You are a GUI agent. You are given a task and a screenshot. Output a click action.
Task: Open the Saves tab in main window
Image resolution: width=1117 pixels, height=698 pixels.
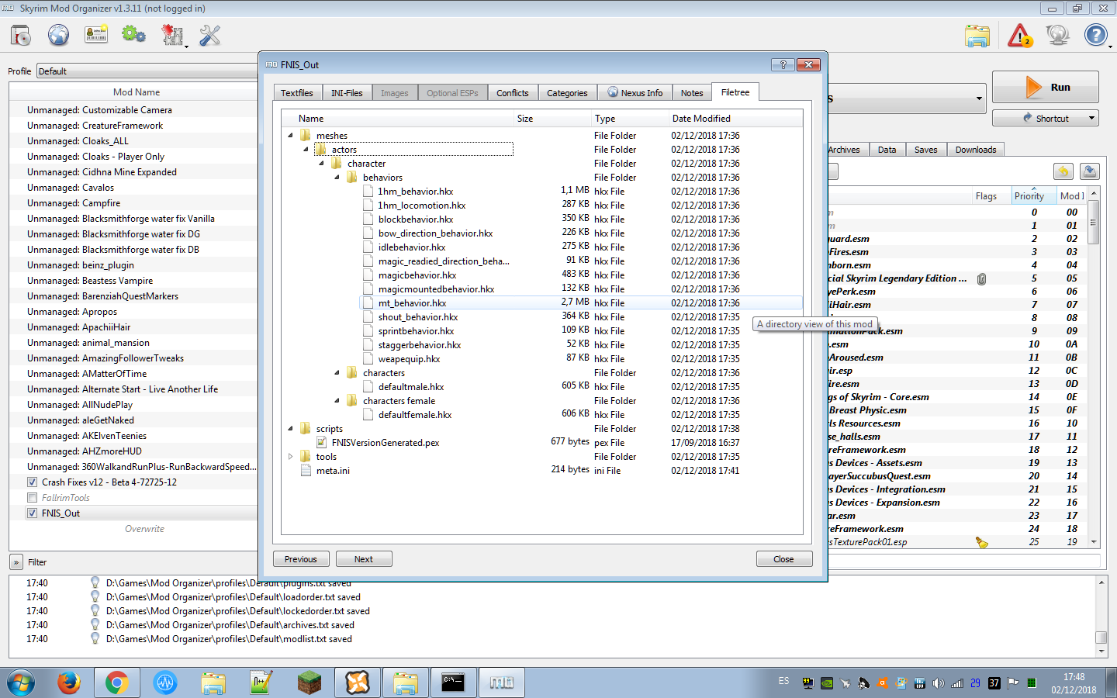tap(925, 150)
